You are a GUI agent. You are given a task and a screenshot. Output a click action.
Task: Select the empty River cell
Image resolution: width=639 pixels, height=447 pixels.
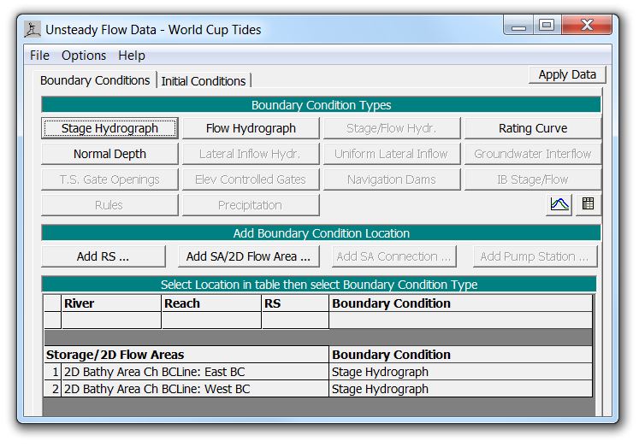click(111, 321)
